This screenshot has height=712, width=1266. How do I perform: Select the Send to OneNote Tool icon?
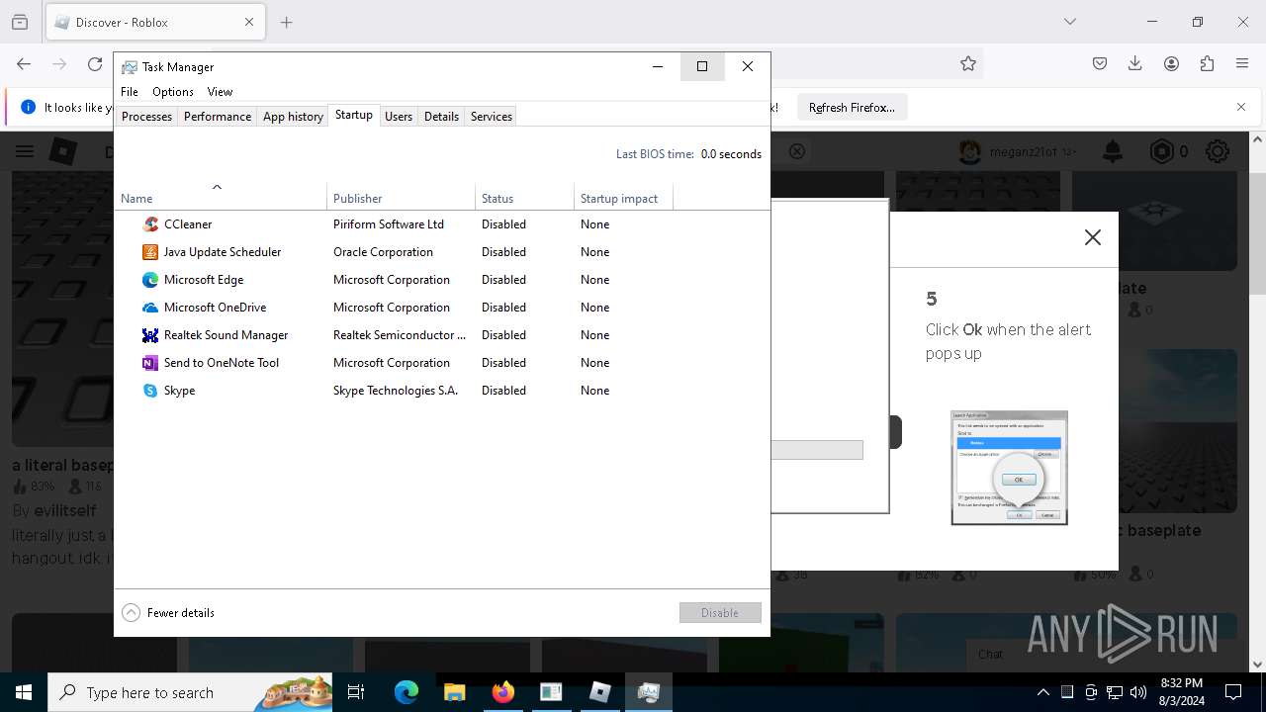point(150,363)
